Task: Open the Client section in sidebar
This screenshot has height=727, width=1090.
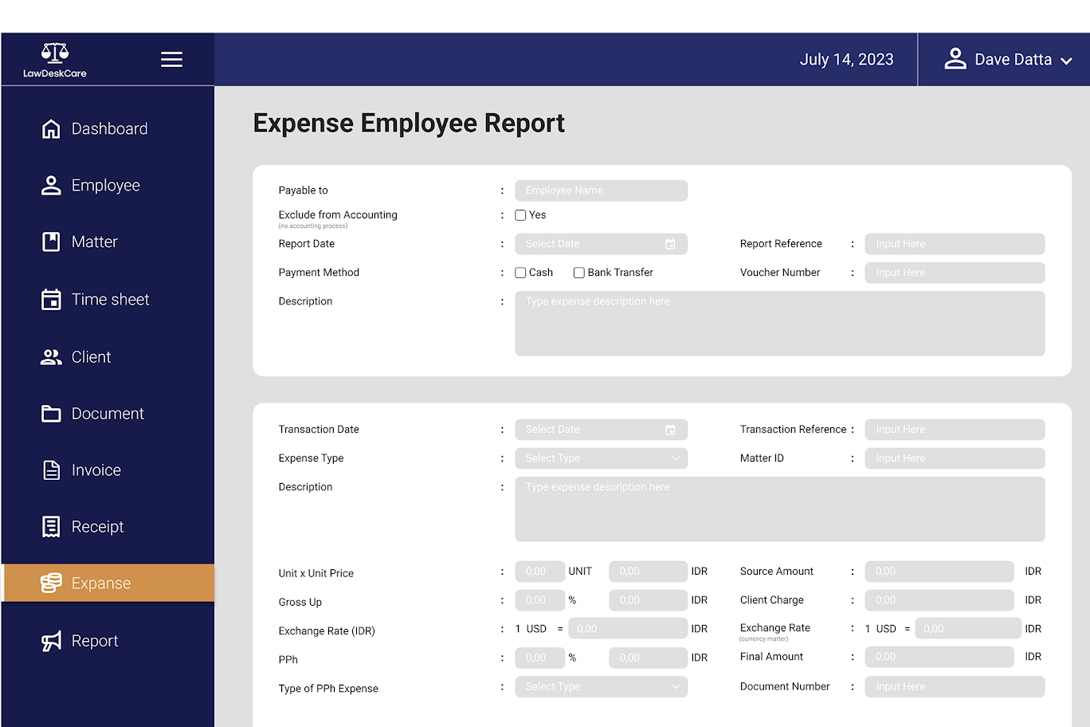Action: pos(91,357)
